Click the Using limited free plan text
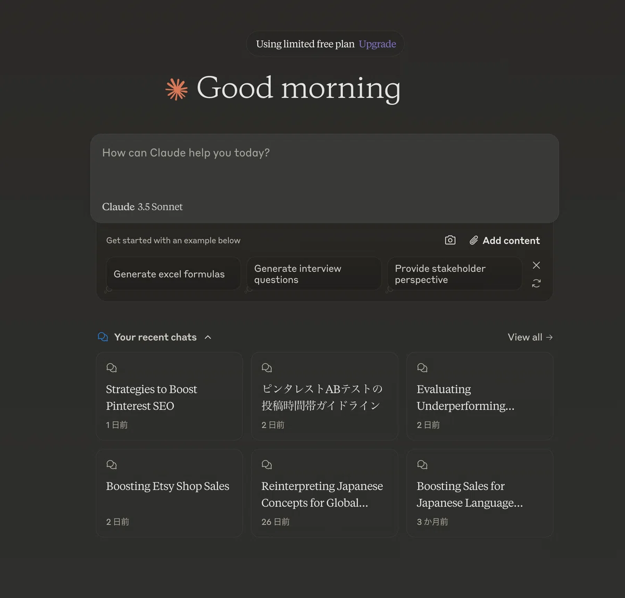Image resolution: width=625 pixels, height=598 pixels. pos(305,44)
